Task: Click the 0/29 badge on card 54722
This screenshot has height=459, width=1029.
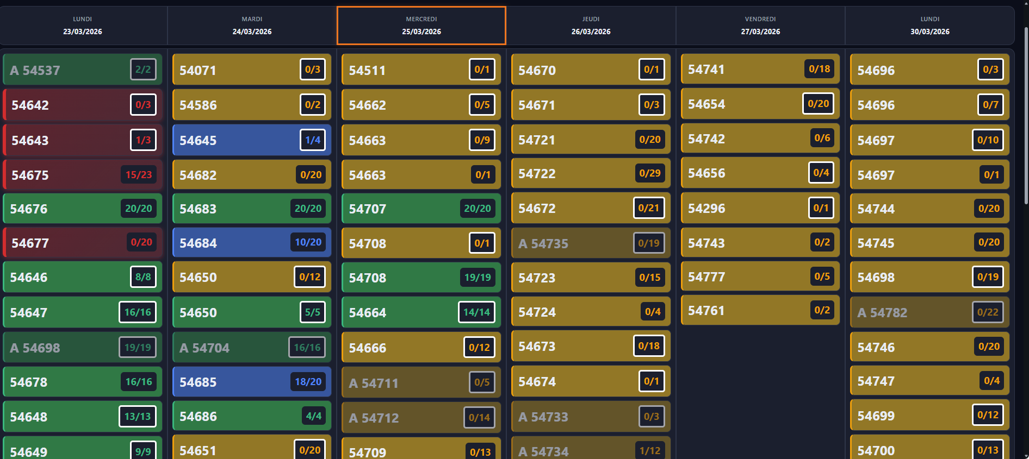Action: click(x=649, y=173)
